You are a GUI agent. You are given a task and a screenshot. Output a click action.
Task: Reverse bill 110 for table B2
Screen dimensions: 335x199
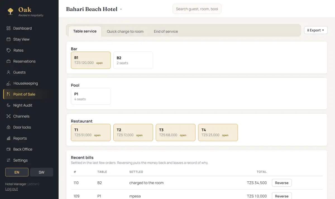282,183
